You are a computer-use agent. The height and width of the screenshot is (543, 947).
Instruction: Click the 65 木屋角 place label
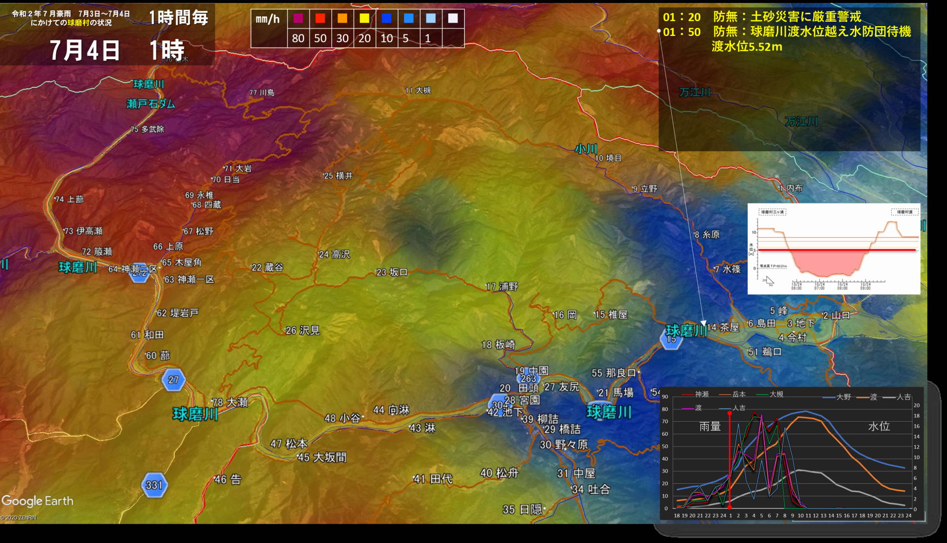(182, 262)
